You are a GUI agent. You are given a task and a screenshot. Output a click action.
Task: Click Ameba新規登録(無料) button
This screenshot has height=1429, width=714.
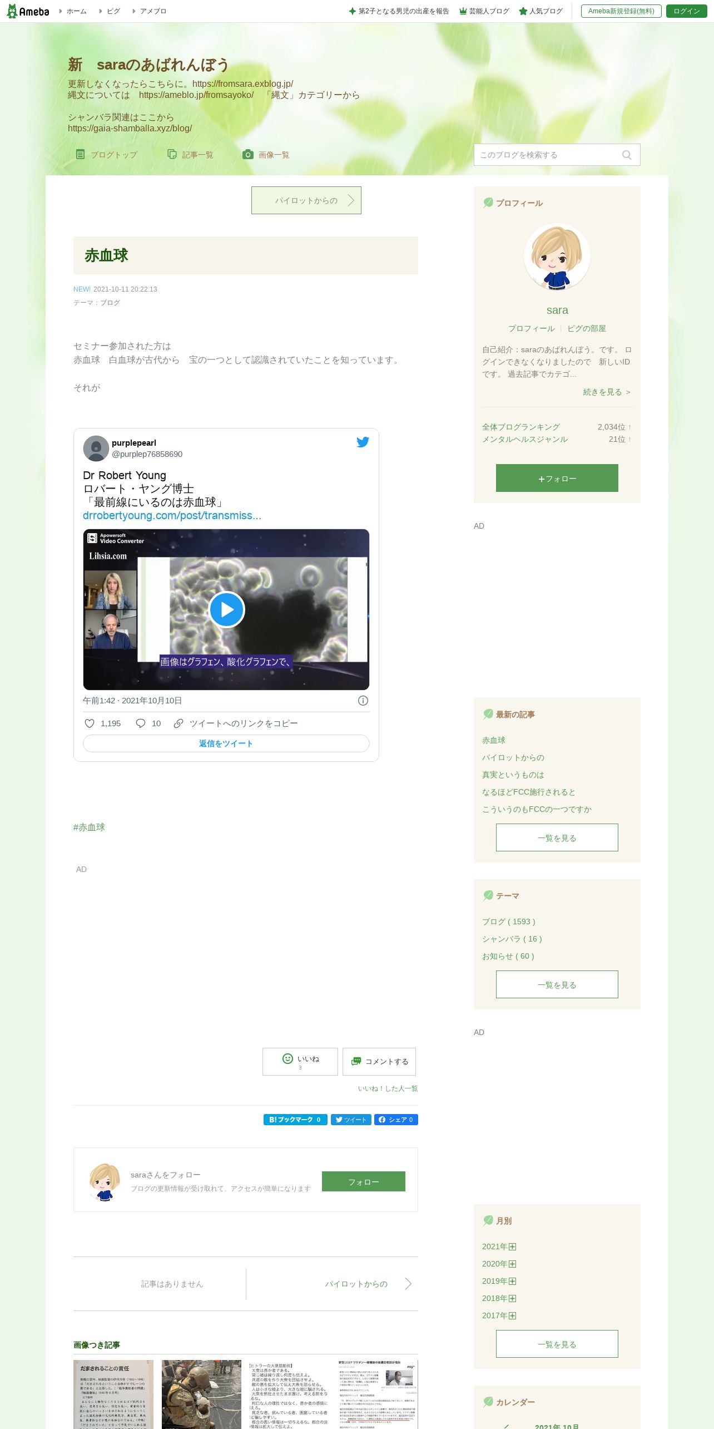pos(621,11)
